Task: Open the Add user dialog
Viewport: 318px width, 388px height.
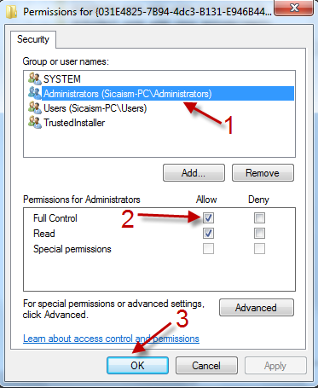Action: tap(194, 173)
